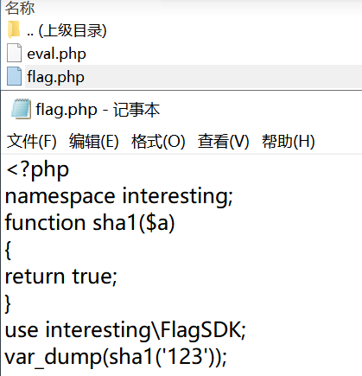
Task: Place cursor on the <?php line
Action: pyautogui.click(x=37, y=169)
